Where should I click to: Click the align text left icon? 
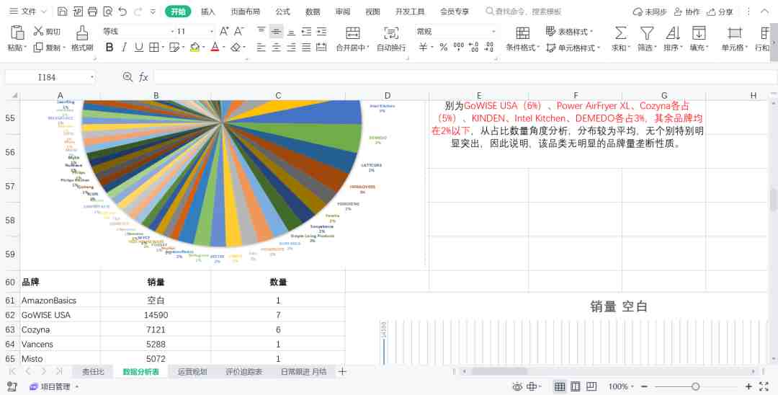point(261,47)
